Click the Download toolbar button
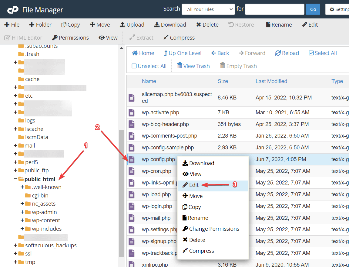Viewport: 349px width, 267px height. click(170, 24)
